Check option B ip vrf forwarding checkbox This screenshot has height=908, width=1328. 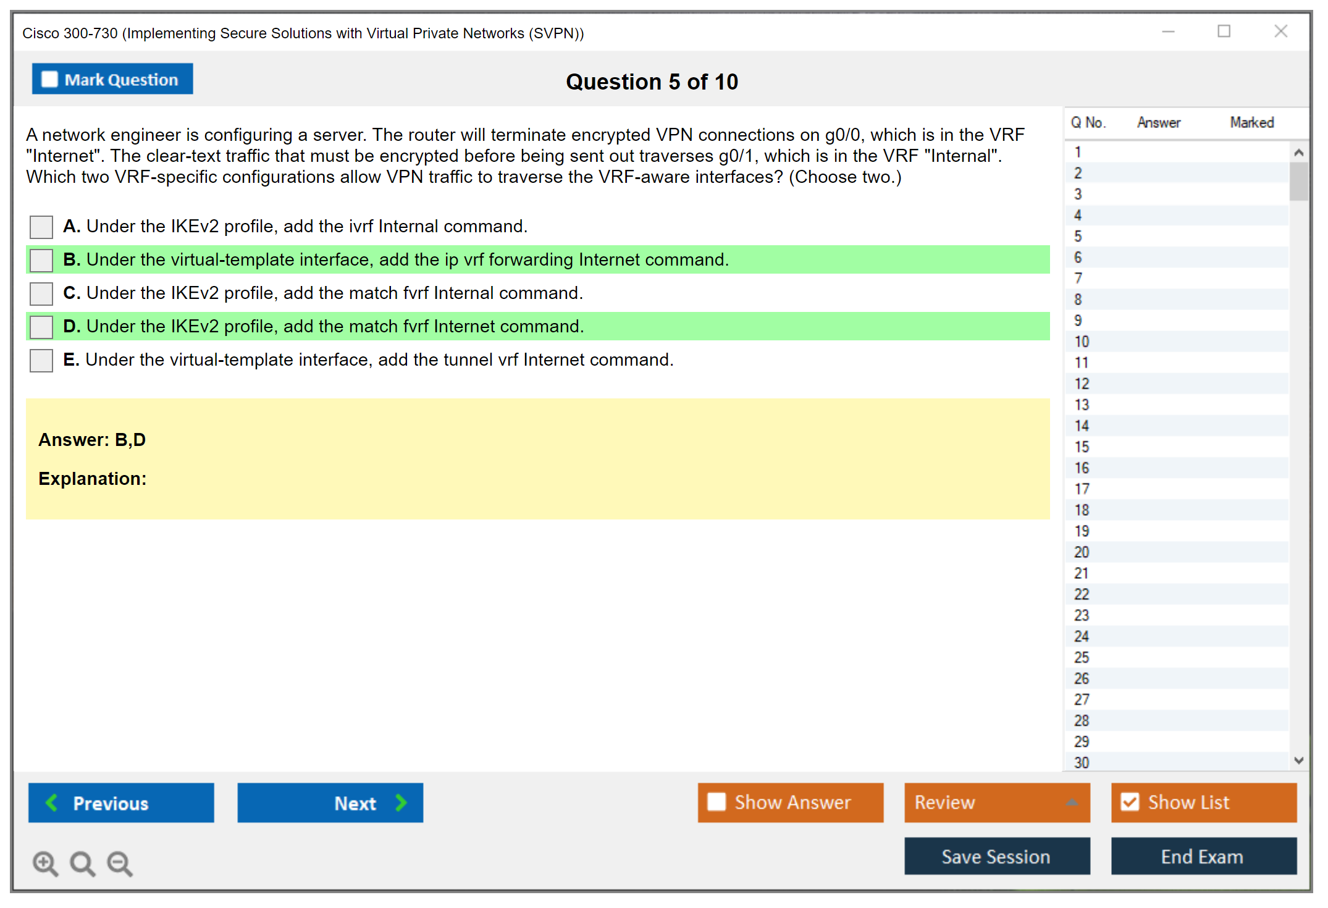[x=41, y=260]
